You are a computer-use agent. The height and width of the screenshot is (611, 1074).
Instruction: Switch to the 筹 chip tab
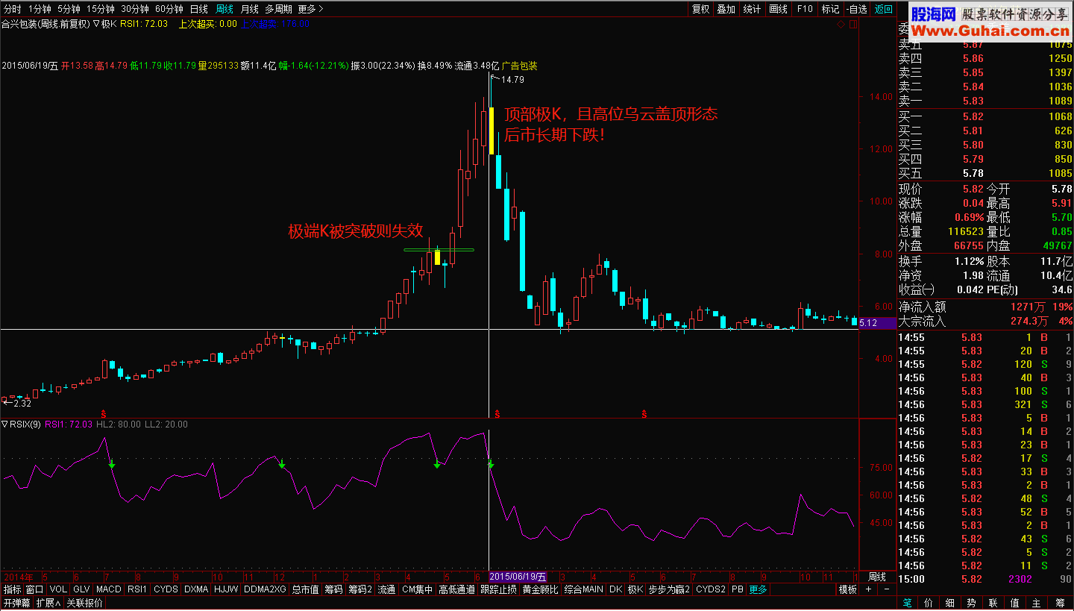pos(1058,603)
